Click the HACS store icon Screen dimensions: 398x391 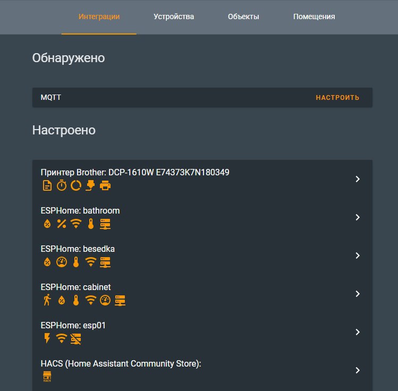point(47,377)
